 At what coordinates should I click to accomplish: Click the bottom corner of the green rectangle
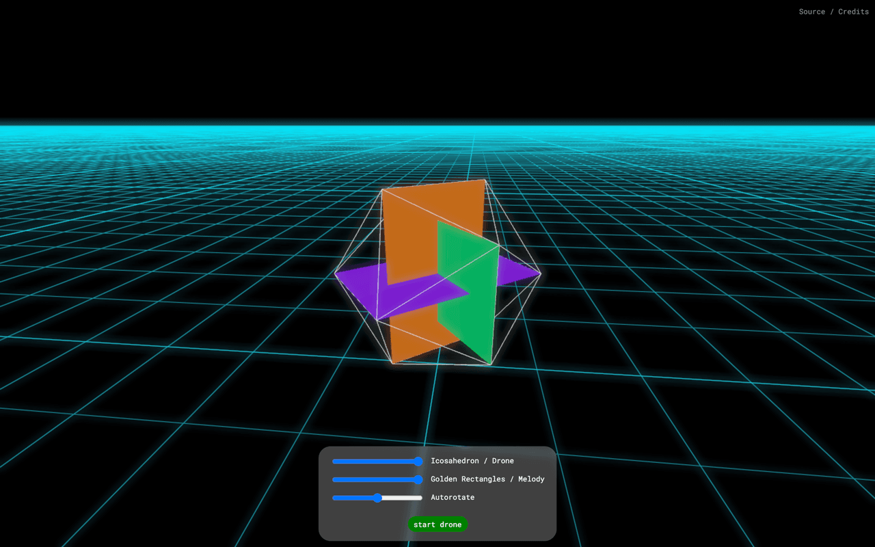point(490,363)
